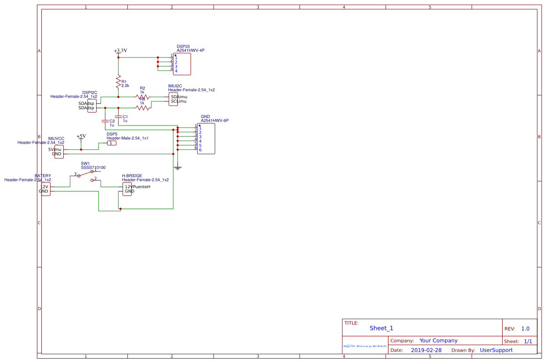Select the R1 resistor zigzag symbol
The width and height of the screenshot is (546, 363).
click(x=118, y=81)
